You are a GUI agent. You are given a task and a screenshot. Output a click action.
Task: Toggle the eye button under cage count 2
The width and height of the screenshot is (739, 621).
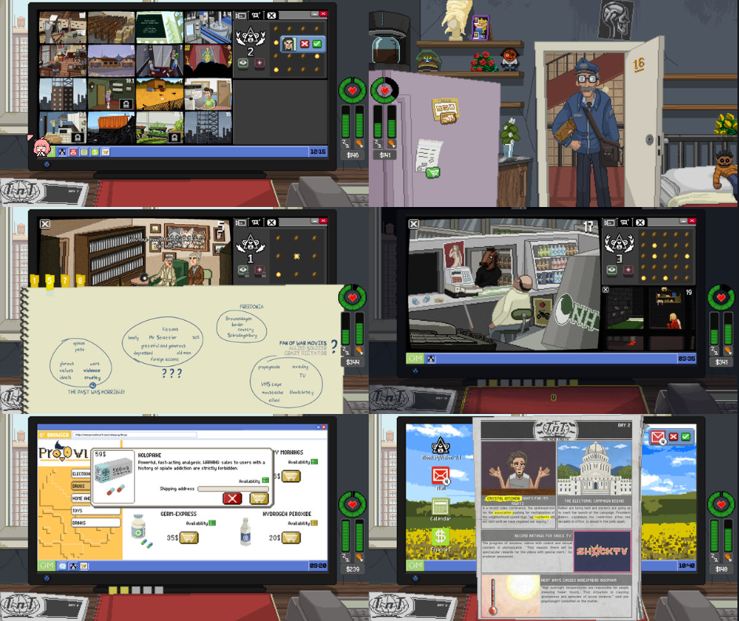tap(242, 63)
